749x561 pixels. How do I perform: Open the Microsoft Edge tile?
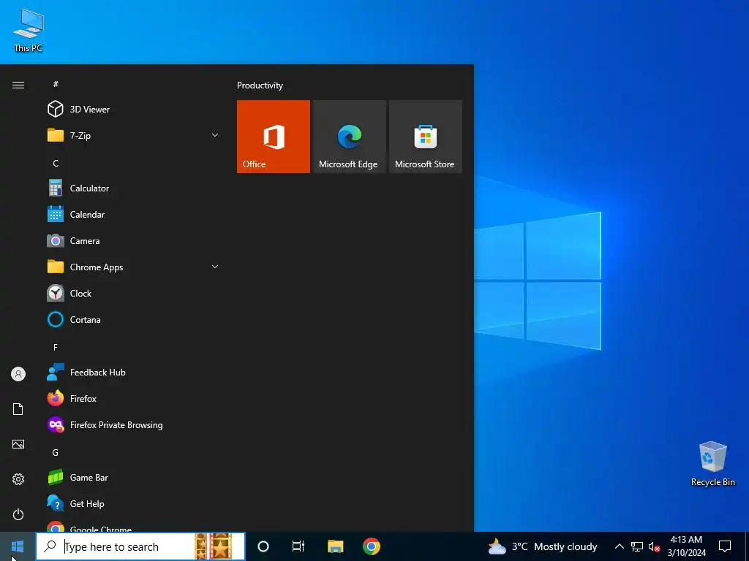(x=350, y=137)
